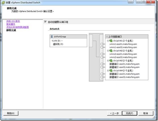Click dvUplink3 esxi01 new port connector
This screenshot has height=121, width=158.
(x=102, y=64)
